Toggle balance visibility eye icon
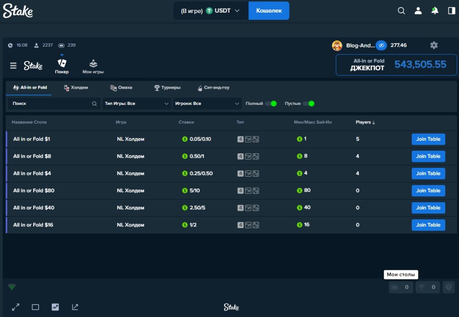 coord(381,45)
